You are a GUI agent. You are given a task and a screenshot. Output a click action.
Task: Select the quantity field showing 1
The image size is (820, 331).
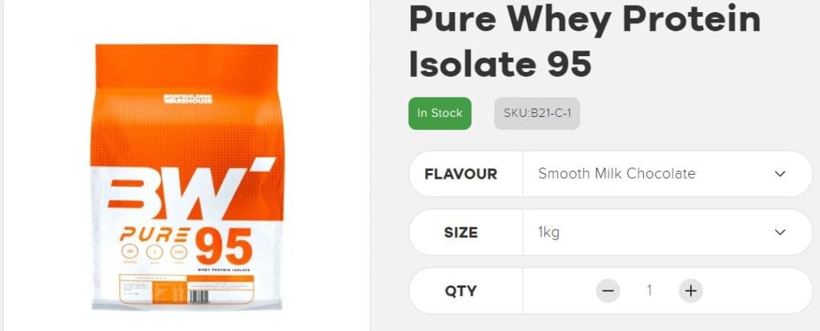point(649,291)
